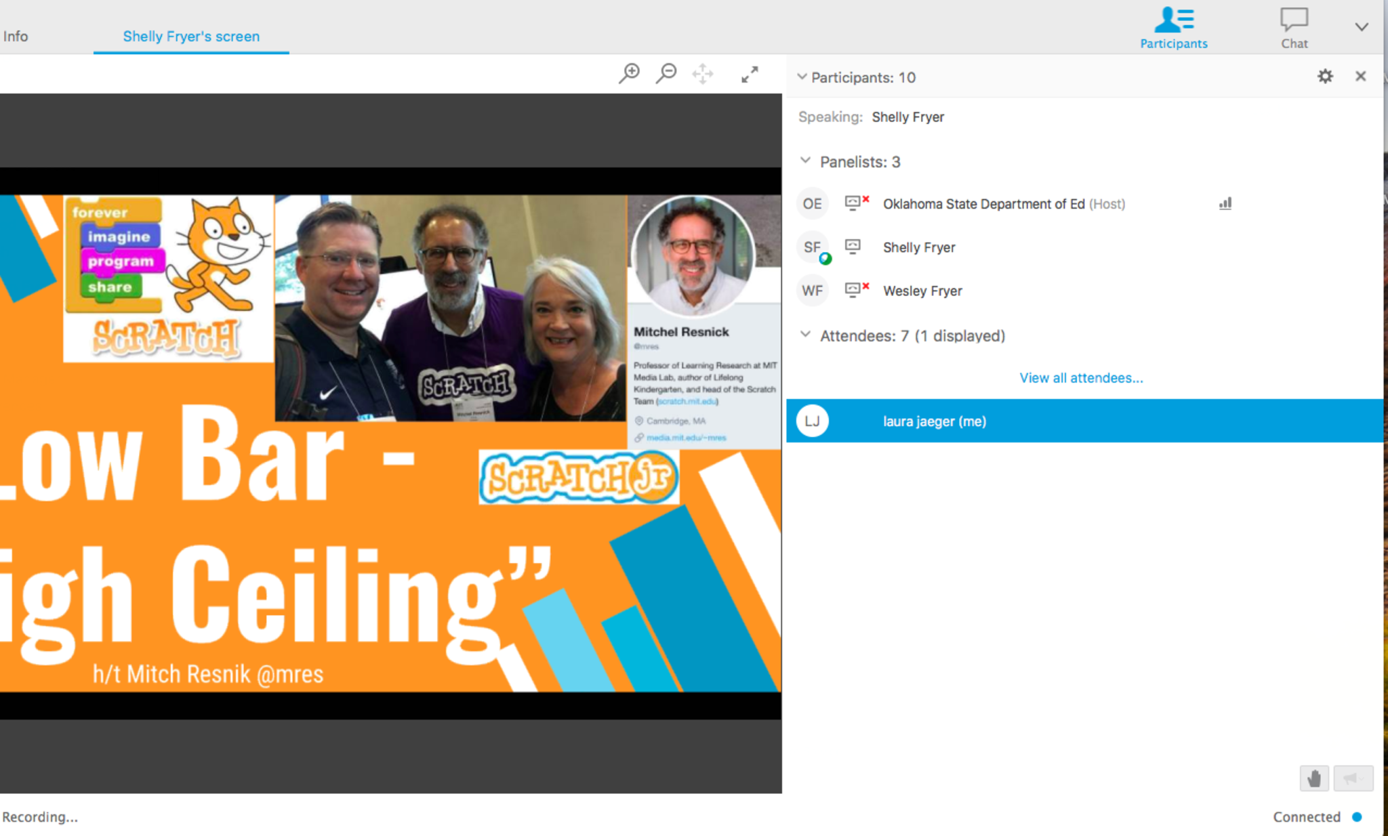This screenshot has width=1388, height=836.
Task: Collapse the Panelists: 3 list
Action: pos(805,161)
